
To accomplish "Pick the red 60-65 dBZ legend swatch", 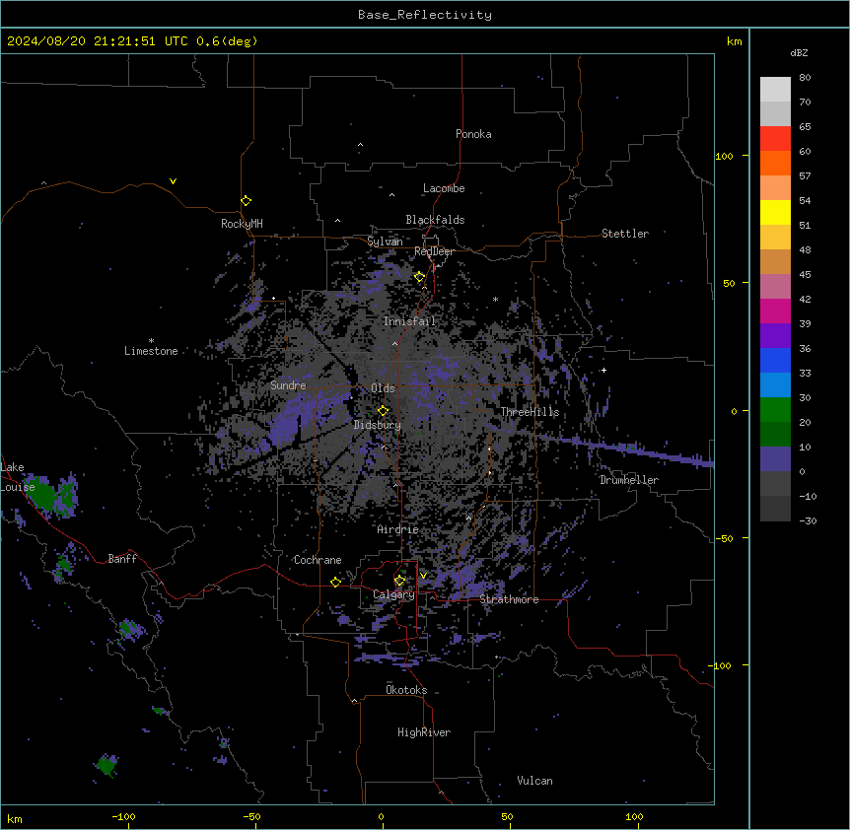I will pyautogui.click(x=775, y=138).
